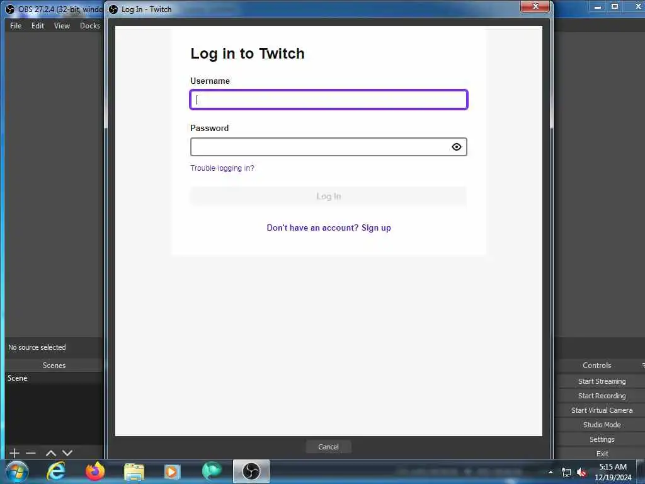Click the Password input field
This screenshot has height=484, width=645.
328,147
